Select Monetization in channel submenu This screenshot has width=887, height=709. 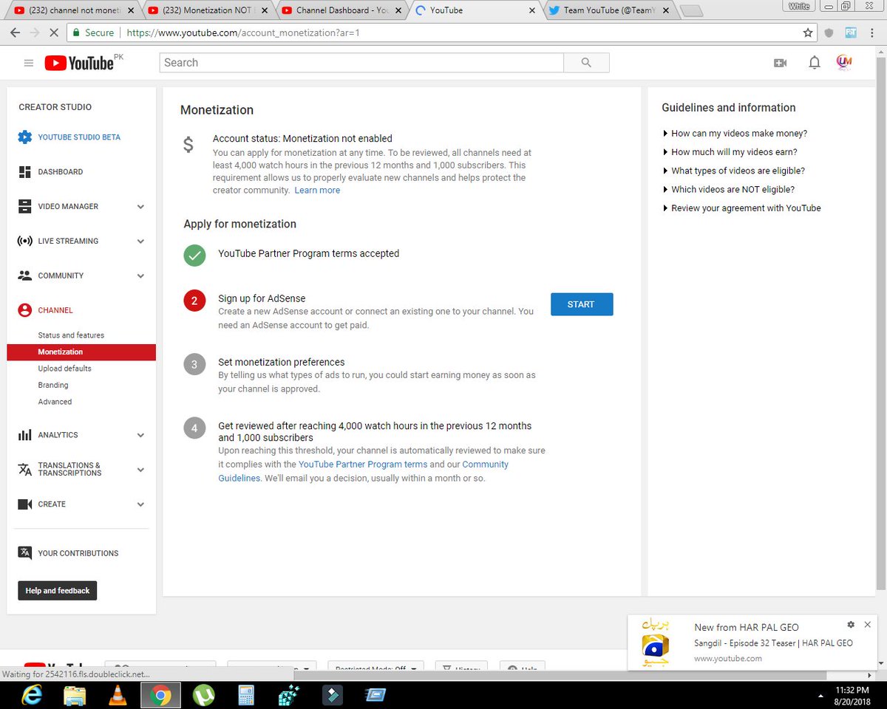(x=81, y=352)
